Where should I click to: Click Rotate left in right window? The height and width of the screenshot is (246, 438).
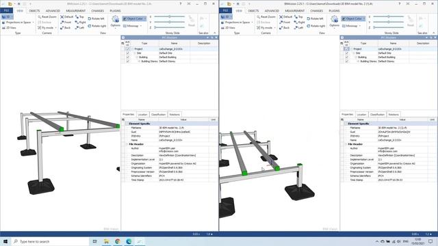tap(315, 18)
